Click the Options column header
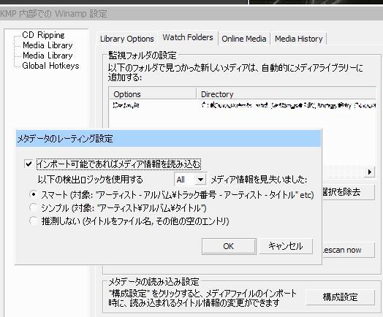This screenshot has width=383, height=317. [153, 94]
